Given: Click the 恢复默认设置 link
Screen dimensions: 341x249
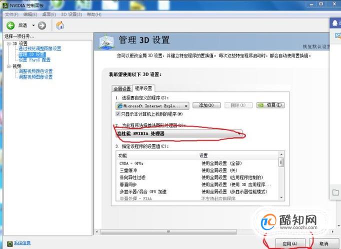Looking at the screenshot, I should pos(316,46).
